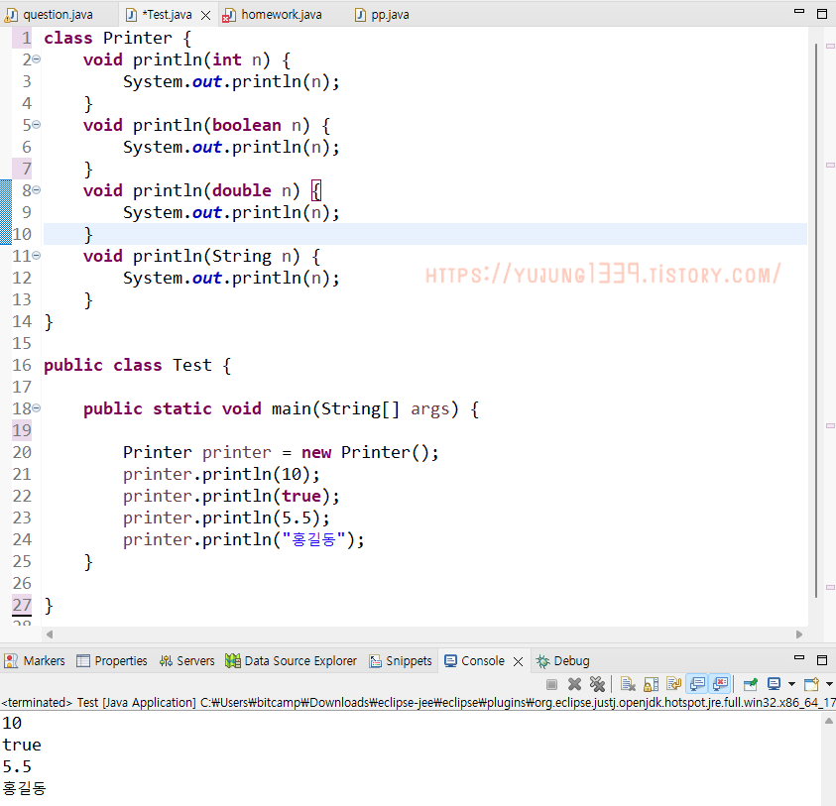The width and height of the screenshot is (836, 806).
Task: Click the '<terminated> Test [Java Application]' label
Action: 98,703
